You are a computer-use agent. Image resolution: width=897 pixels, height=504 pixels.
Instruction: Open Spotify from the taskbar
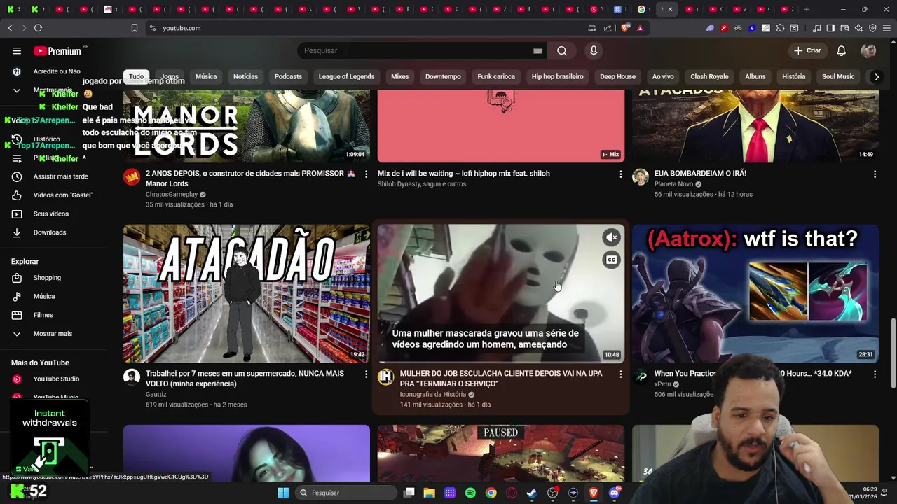[x=470, y=493]
